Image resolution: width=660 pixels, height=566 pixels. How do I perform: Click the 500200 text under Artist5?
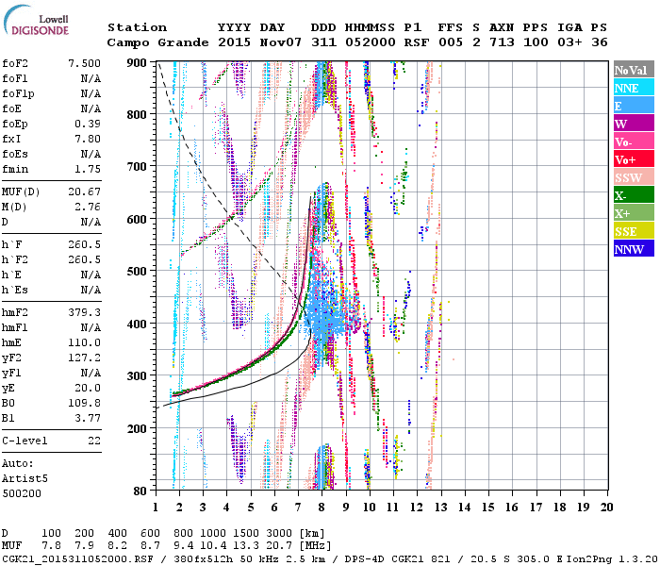pyautogui.click(x=22, y=493)
